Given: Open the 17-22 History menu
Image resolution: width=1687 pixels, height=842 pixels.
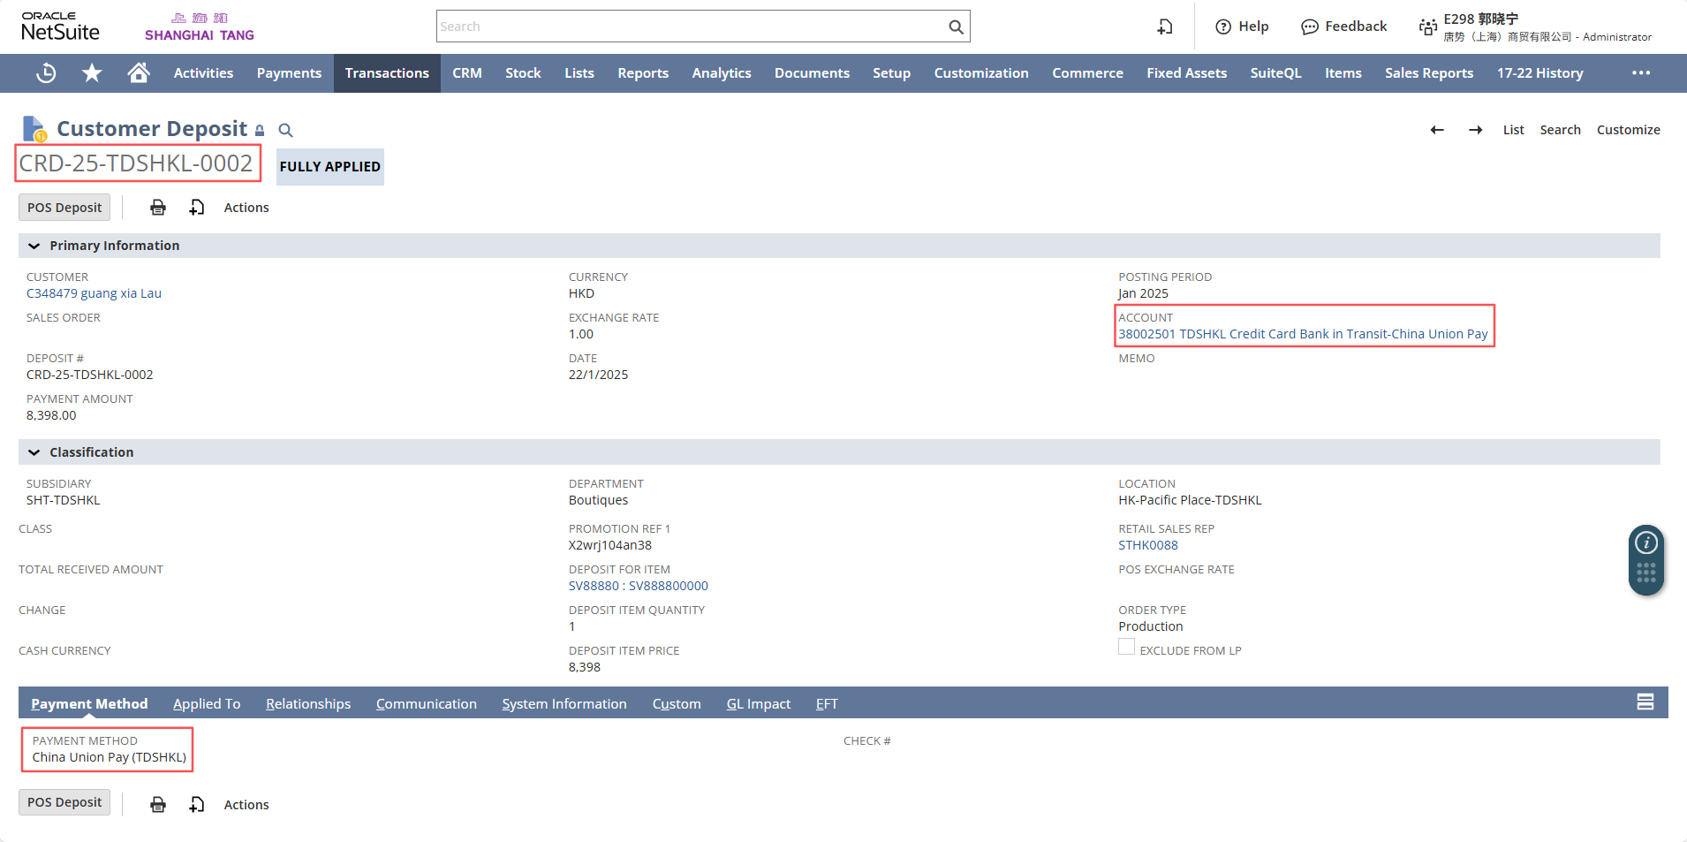Looking at the screenshot, I should 1539,73.
